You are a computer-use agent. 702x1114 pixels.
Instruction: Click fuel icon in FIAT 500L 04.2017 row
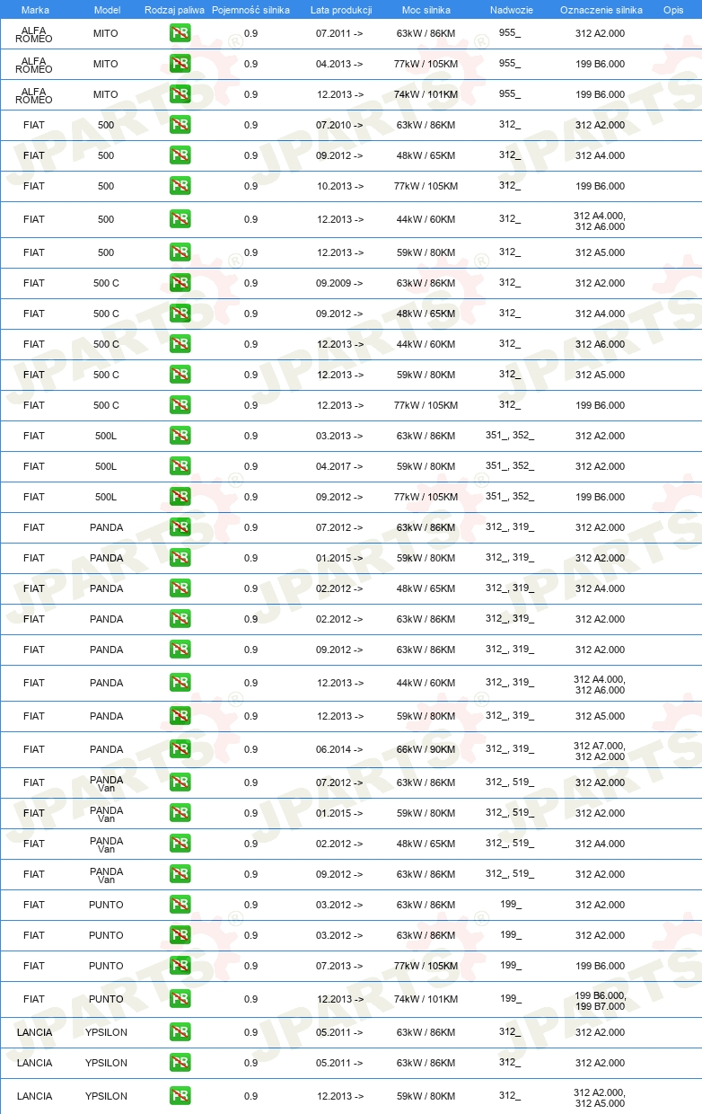[180, 466]
